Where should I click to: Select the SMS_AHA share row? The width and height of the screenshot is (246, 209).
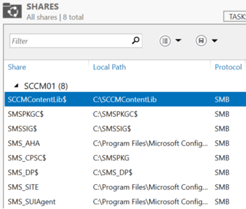[125, 143]
